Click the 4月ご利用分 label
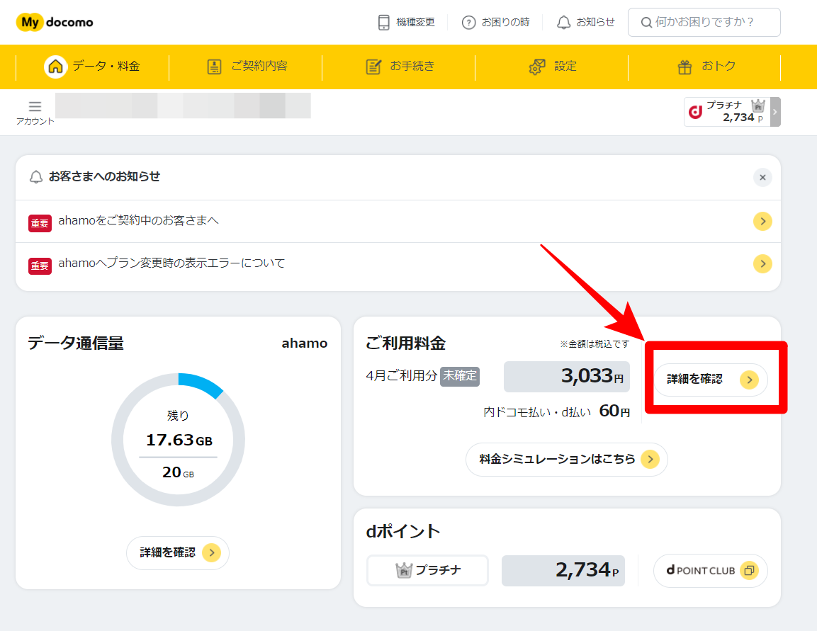The image size is (817, 631). 401,376
